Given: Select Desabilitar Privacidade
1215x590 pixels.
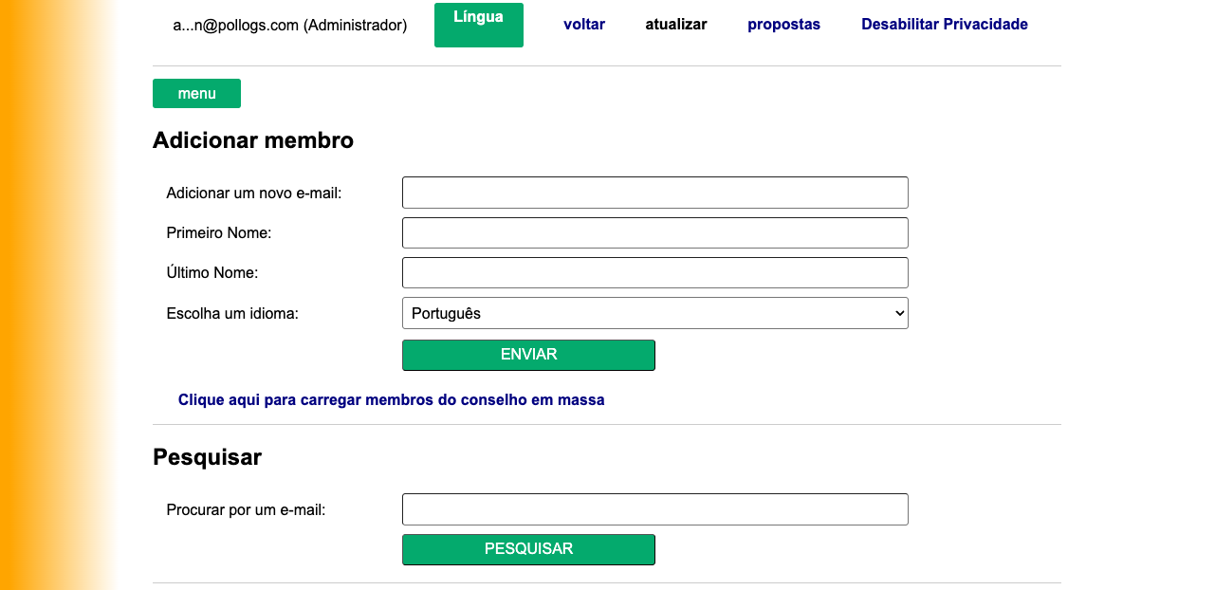Looking at the screenshot, I should click(944, 24).
